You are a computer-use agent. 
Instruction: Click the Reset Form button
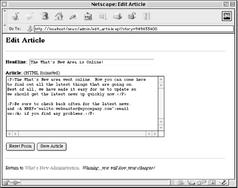click(20, 146)
